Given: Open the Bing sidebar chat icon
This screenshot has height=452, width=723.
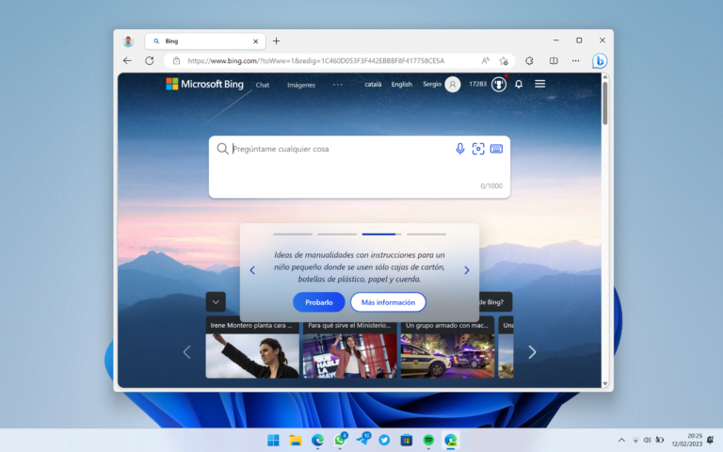Looking at the screenshot, I should pyautogui.click(x=600, y=61).
